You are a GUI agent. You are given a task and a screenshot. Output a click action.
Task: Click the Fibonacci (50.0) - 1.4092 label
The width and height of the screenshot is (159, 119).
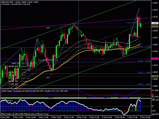pos(144,73)
